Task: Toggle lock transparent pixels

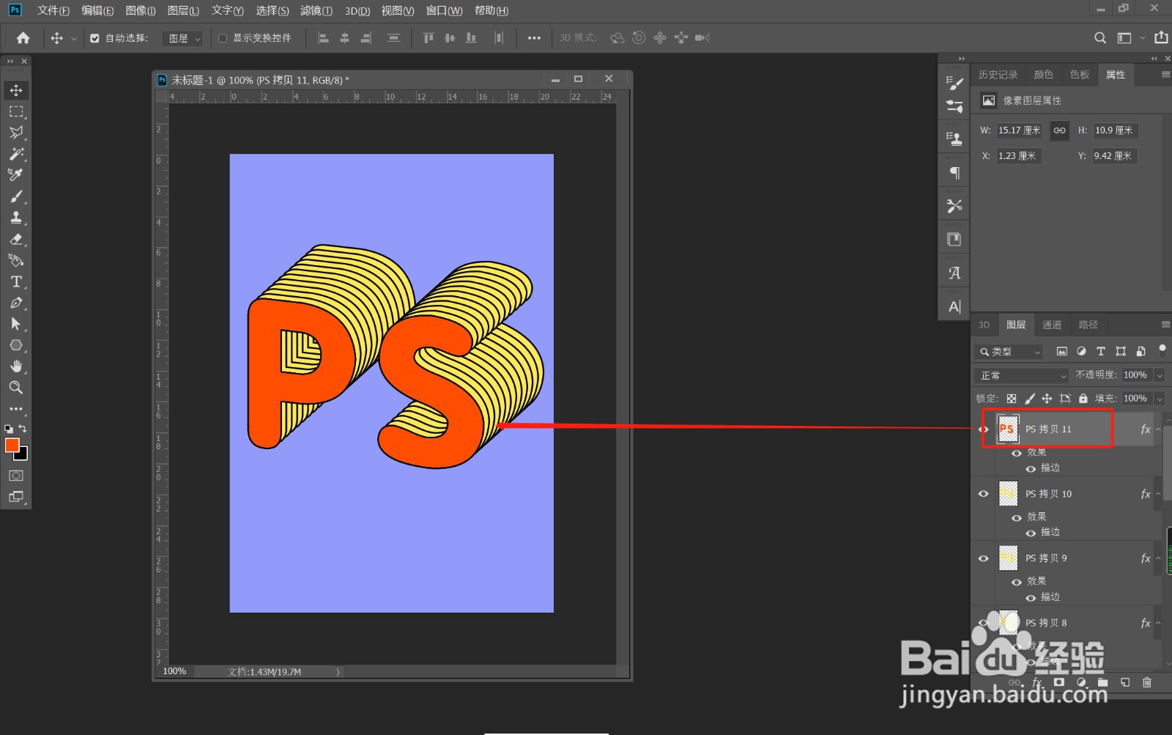Action: (1012, 399)
